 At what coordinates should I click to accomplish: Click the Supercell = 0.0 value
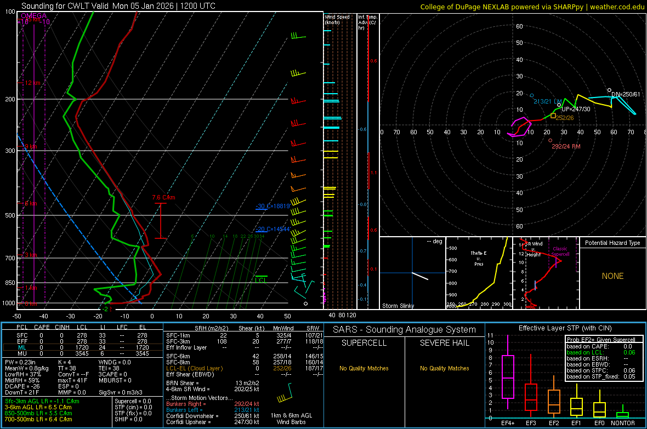133,401
